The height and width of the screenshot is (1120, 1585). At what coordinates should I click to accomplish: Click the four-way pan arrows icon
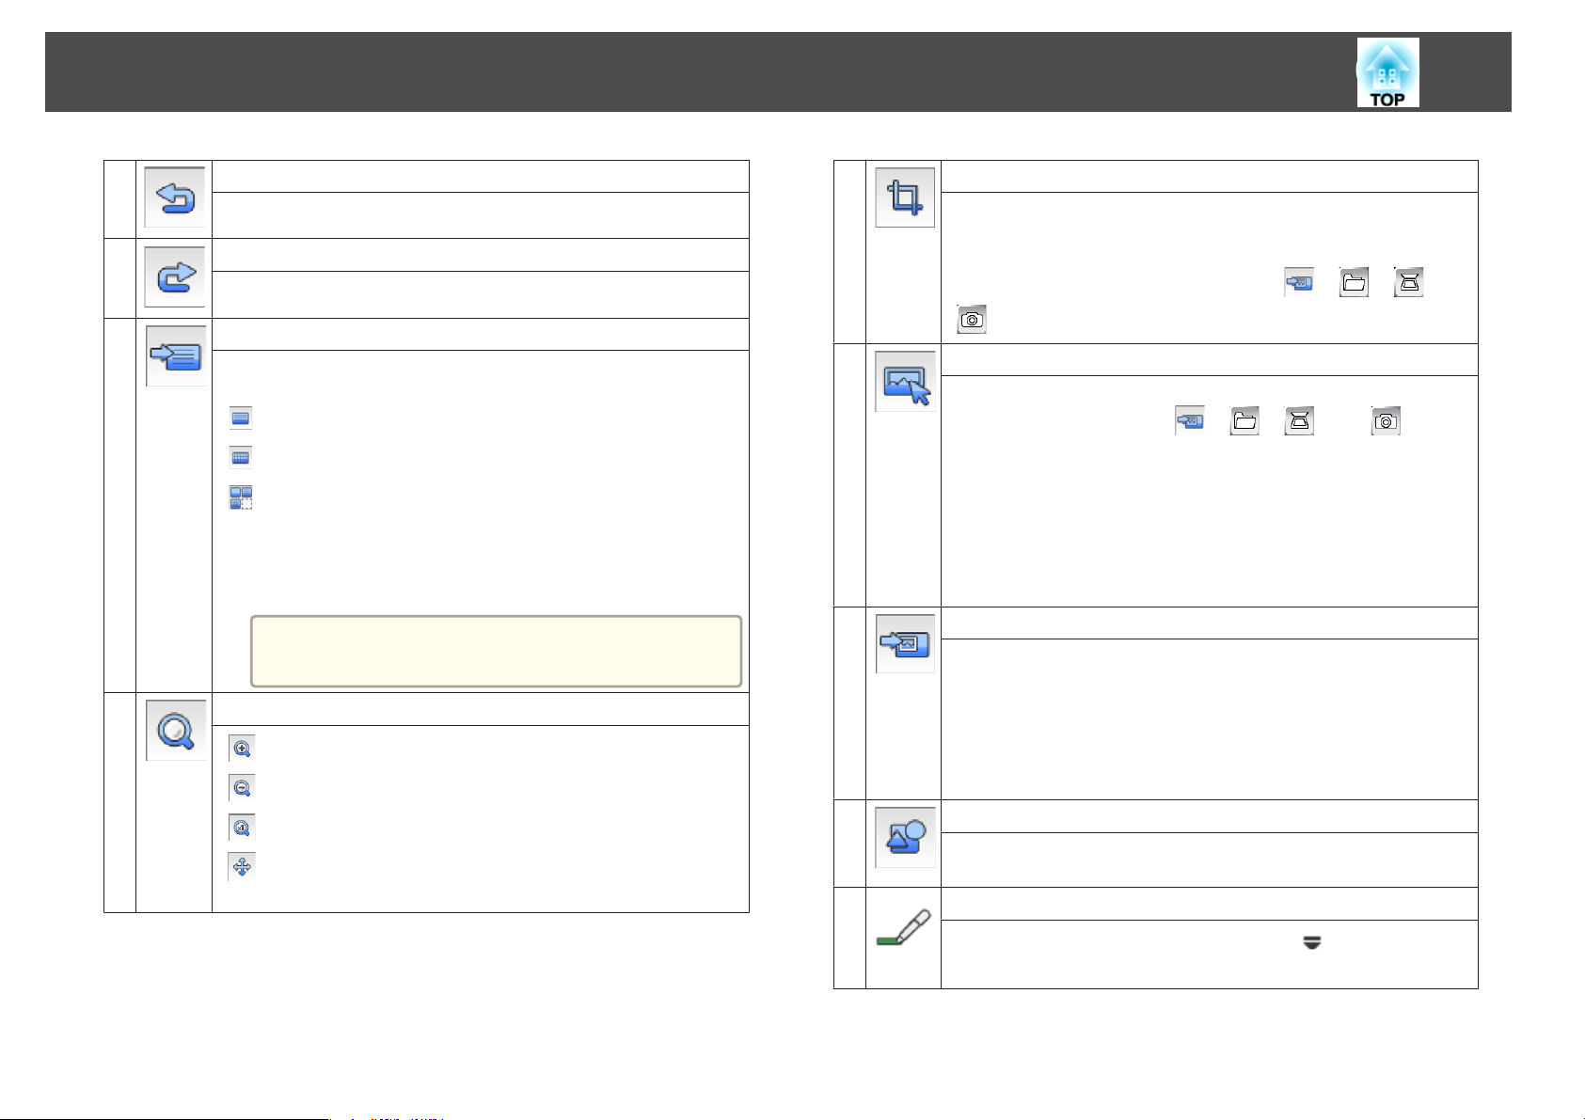tap(242, 867)
